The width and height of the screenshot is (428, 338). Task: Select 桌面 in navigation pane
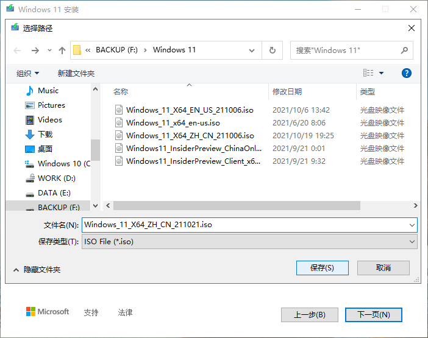[45, 149]
